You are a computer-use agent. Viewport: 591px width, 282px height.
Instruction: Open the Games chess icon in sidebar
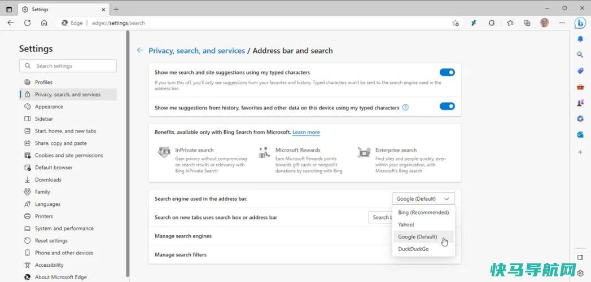coord(580,103)
